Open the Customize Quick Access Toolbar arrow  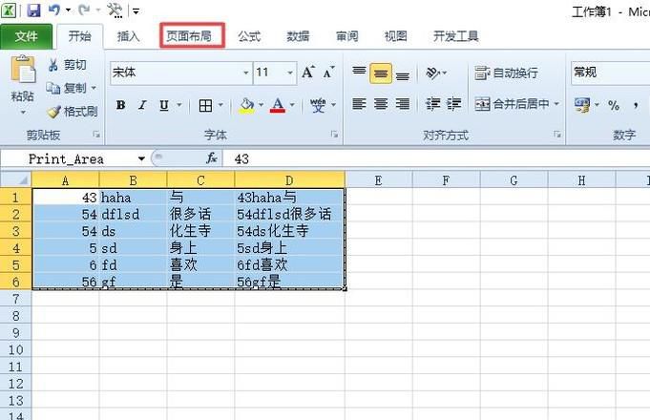pyautogui.click(x=136, y=10)
